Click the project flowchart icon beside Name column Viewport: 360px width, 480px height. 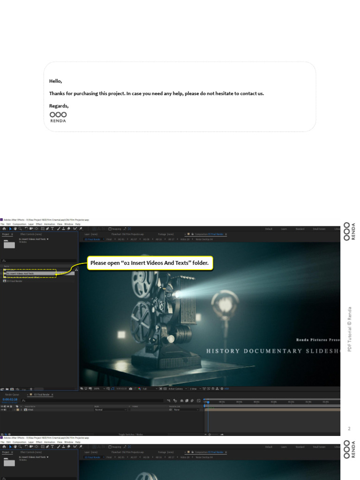[76, 270]
